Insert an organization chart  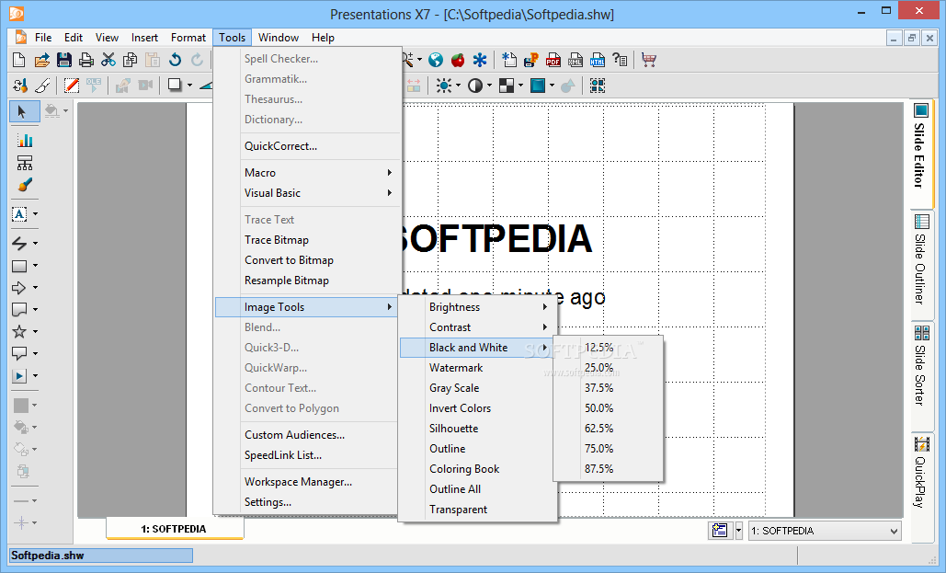point(25,163)
